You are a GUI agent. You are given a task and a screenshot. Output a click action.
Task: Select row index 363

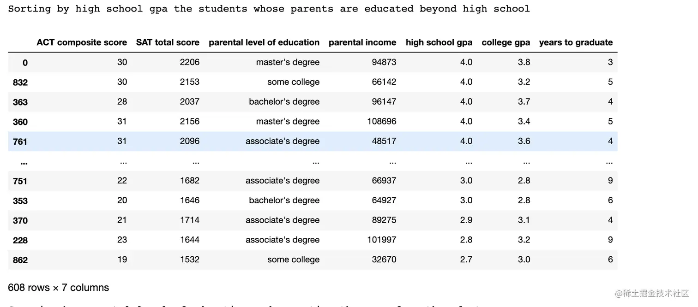pos(20,102)
